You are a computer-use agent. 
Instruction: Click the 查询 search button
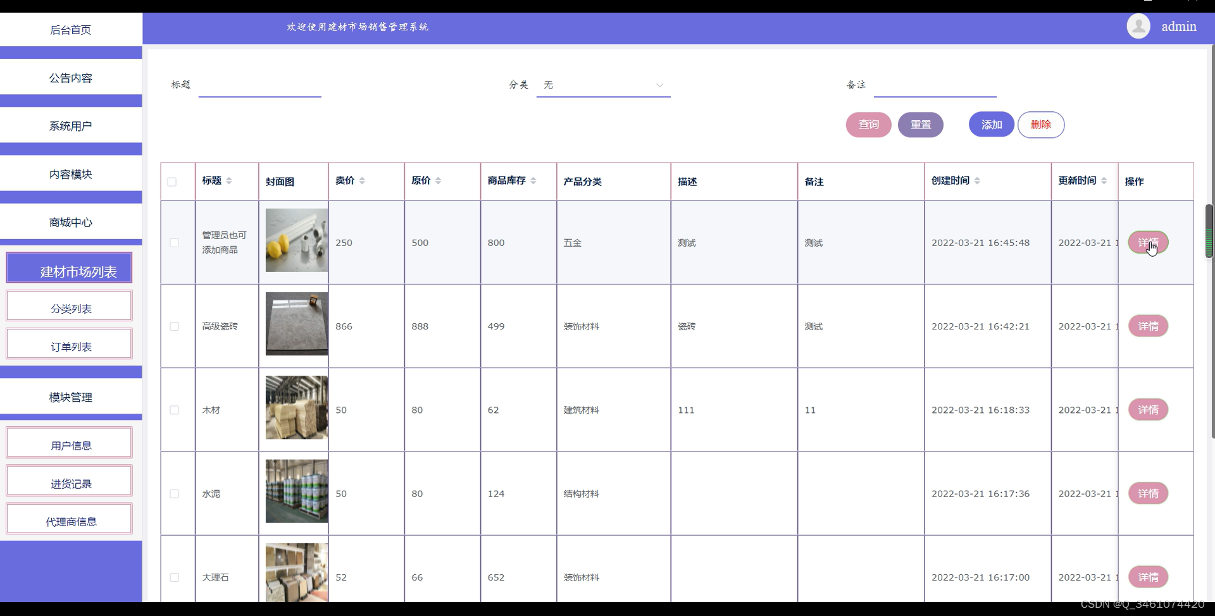coord(869,125)
